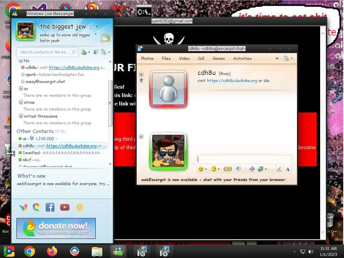
Task: Click the webEscargot announcement in chat footer
Action: (x=213, y=180)
